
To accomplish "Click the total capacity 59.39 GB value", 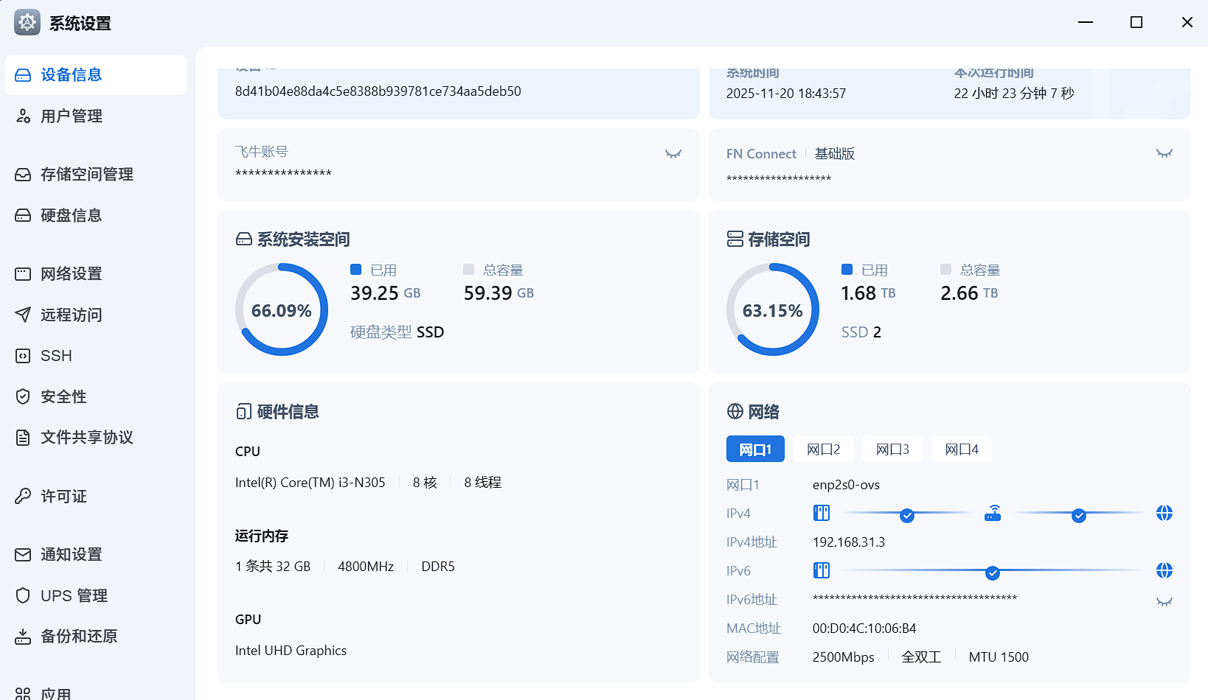I will click(x=499, y=293).
